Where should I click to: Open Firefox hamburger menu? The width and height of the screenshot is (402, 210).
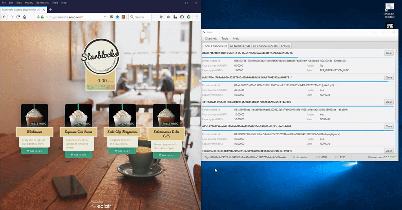[197, 17]
